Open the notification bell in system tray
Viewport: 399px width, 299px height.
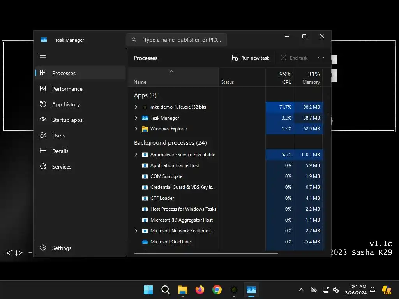point(373,290)
